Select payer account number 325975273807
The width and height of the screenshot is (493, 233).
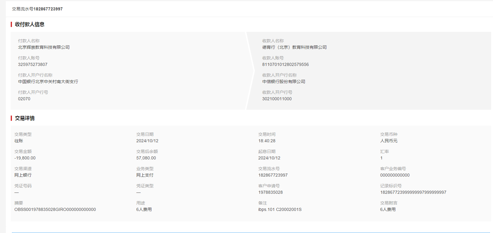click(x=33, y=64)
